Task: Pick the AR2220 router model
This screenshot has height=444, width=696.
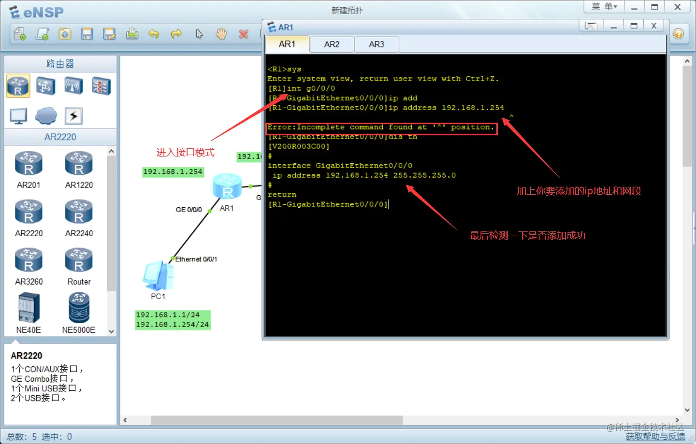Action: click(29, 218)
